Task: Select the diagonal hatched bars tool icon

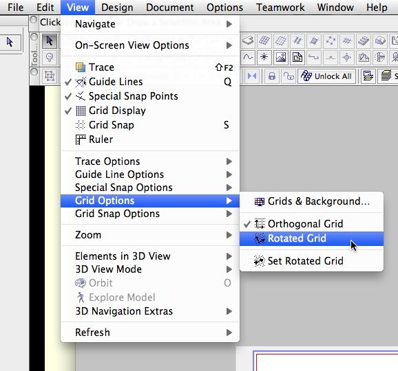Action: pyautogui.click(x=297, y=41)
